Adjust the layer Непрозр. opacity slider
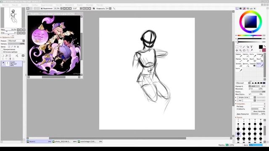Image resolution: width=269 pixels, height=151 pixels. pos(16,44)
